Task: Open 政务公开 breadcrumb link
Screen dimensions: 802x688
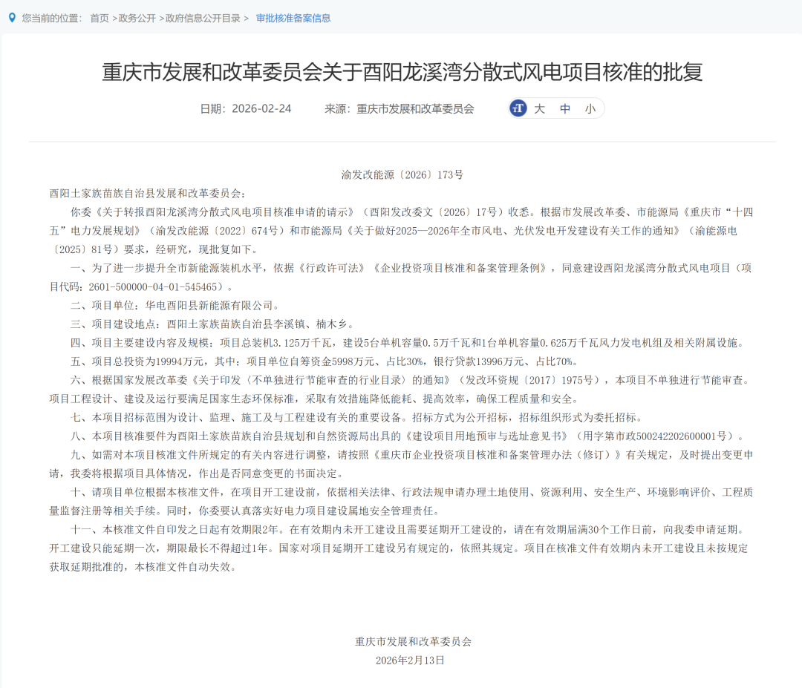Action: [x=137, y=18]
